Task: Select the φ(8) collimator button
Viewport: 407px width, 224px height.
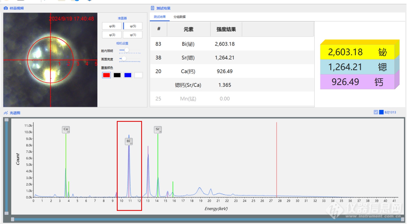Action: [x=112, y=26]
